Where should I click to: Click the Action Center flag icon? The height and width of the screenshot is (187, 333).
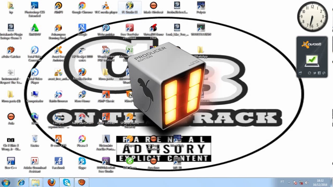tap(295, 183)
